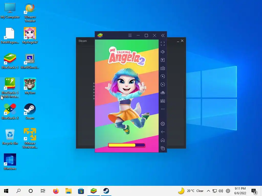Select Win98Simul desktop shortcut
Image resolution: width=262 pixels, height=196 pixels.
pos(30,61)
